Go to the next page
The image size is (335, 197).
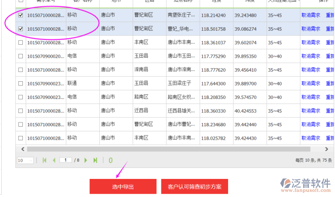86,160
